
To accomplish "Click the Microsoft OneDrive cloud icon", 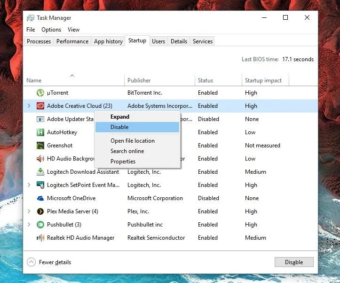I will 40,198.
